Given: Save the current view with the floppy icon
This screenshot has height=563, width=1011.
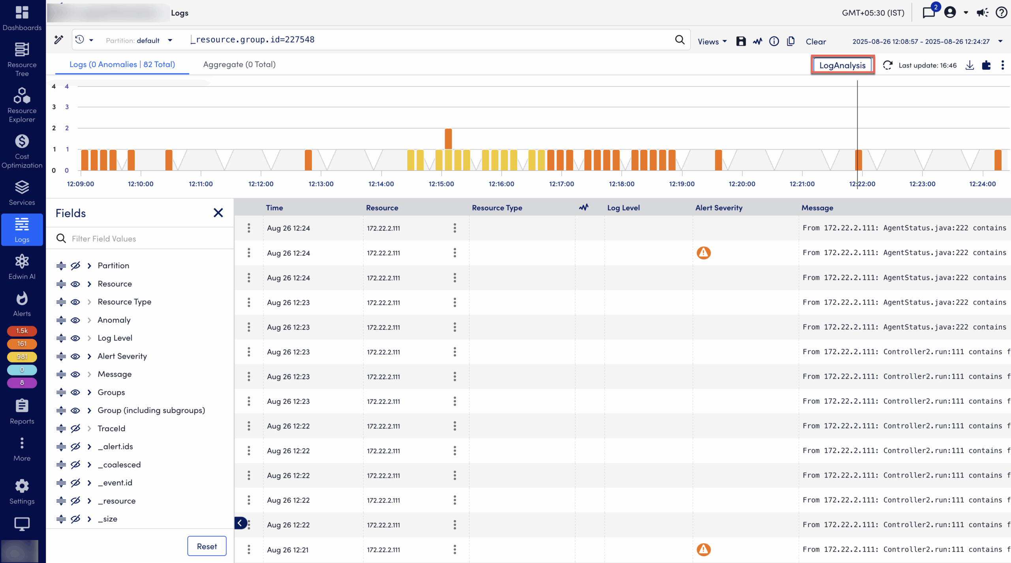Looking at the screenshot, I should tap(741, 41).
